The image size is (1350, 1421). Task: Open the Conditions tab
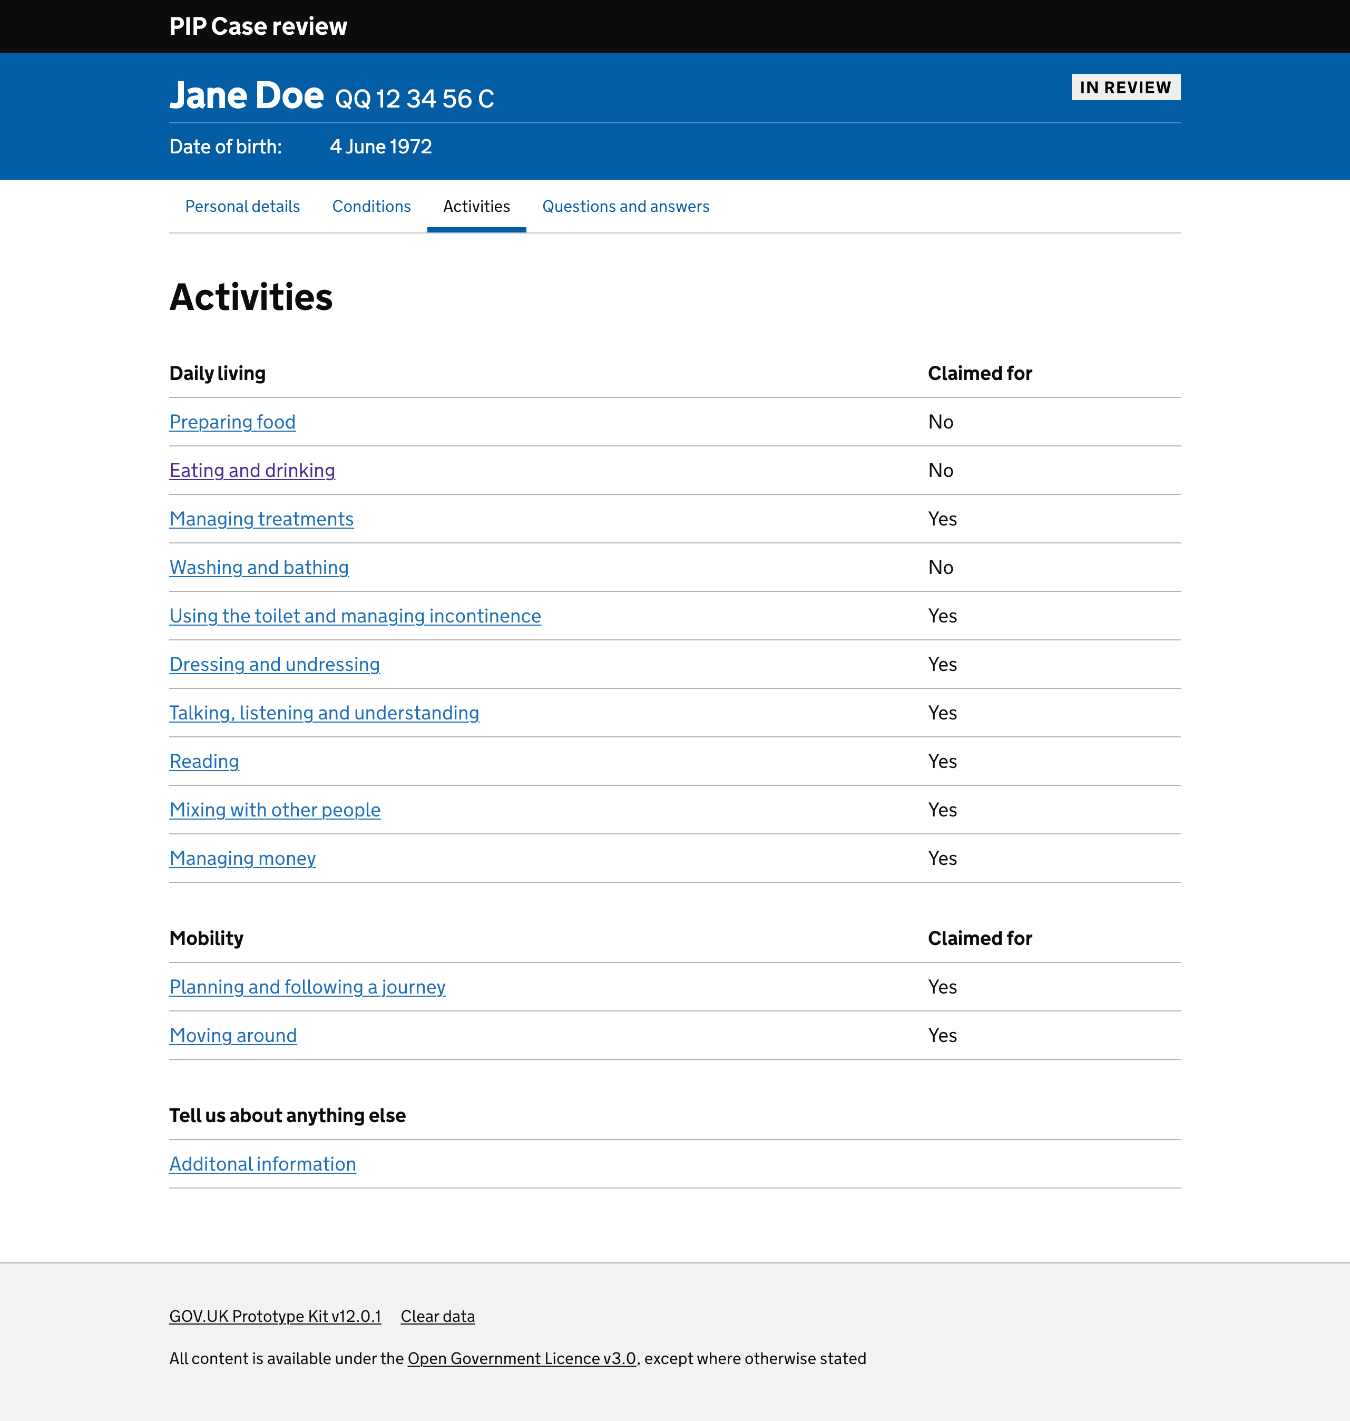(x=371, y=207)
